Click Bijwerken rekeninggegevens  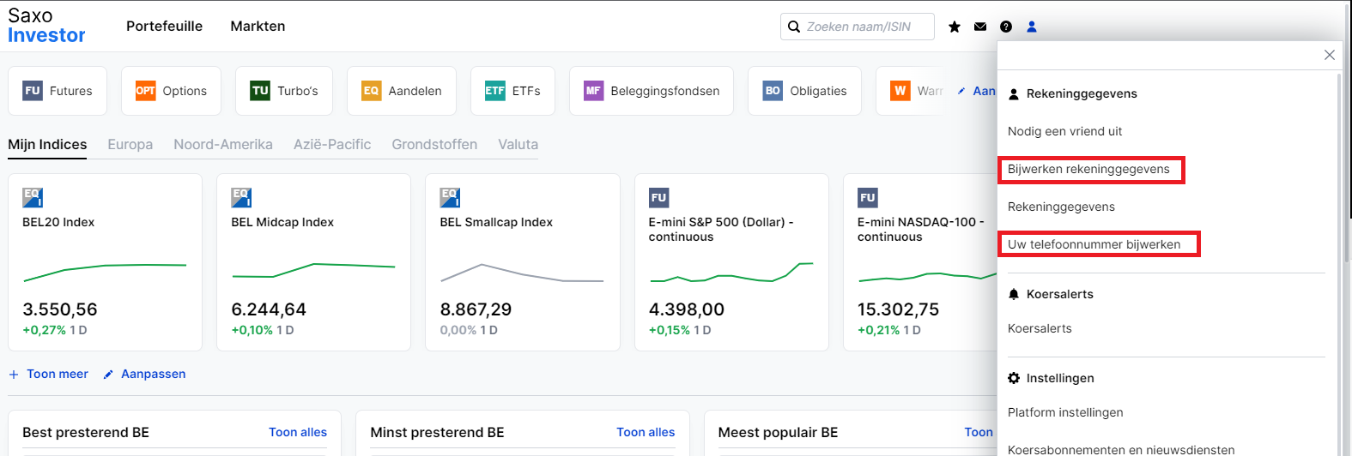[1088, 169]
